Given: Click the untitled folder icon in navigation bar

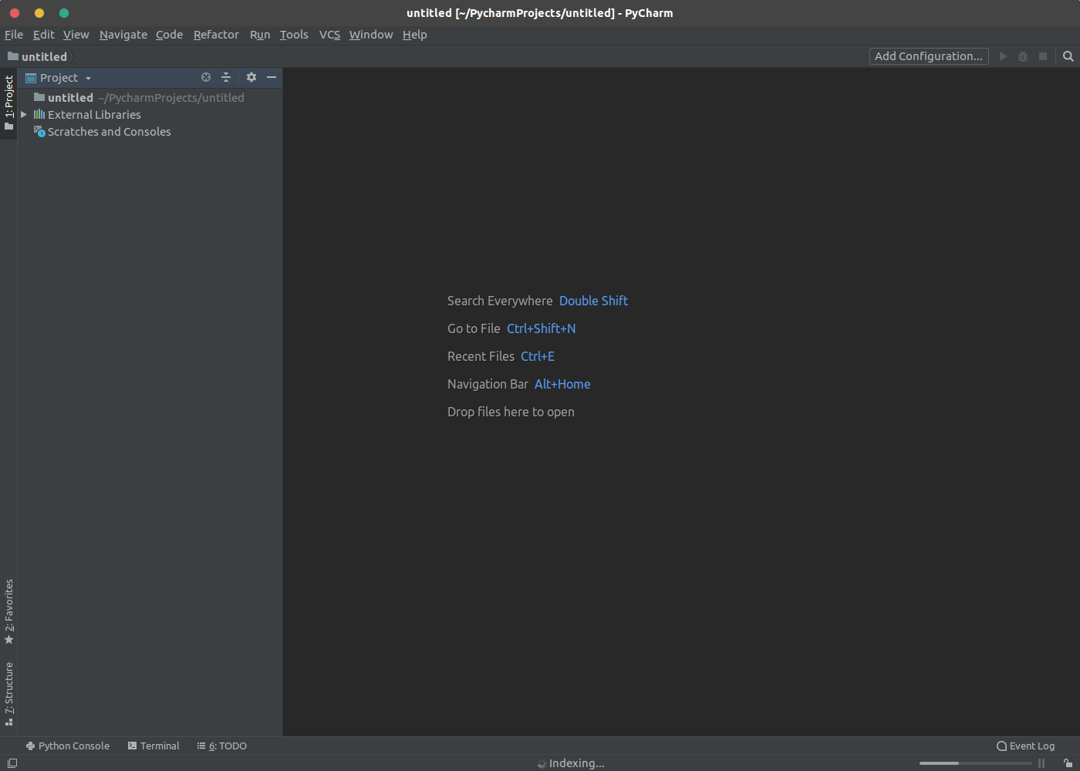Looking at the screenshot, I should 13,56.
